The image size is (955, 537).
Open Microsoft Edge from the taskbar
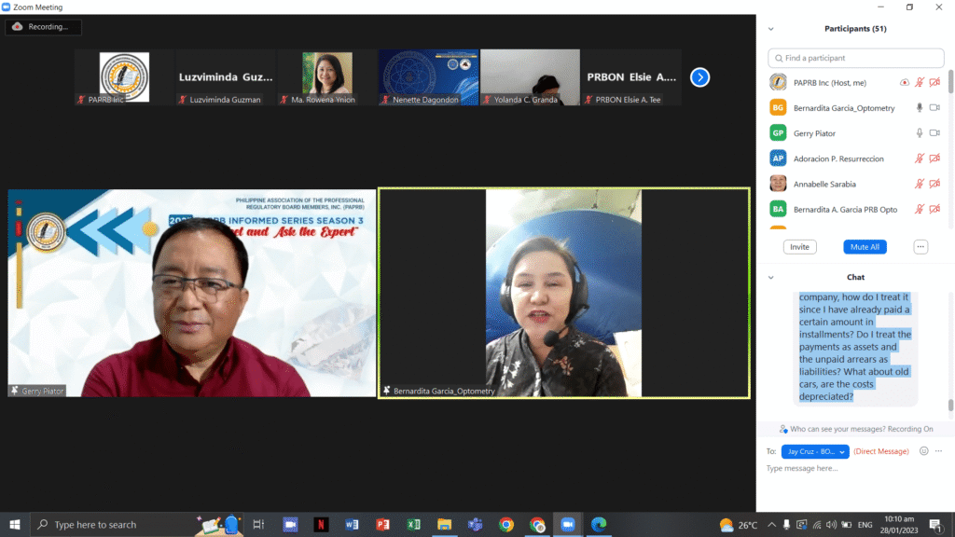[599, 524]
